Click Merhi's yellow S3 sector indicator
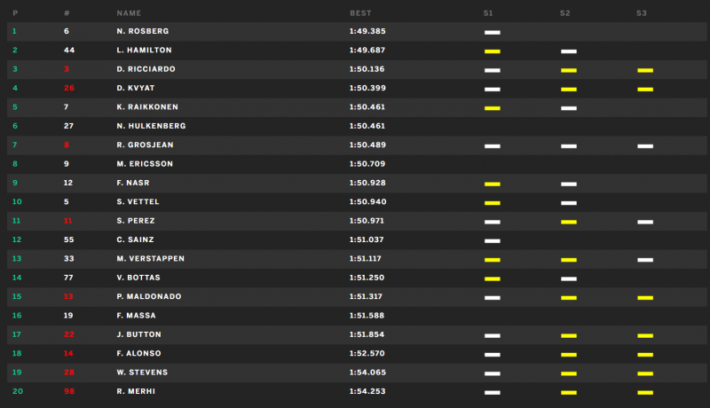Image resolution: width=710 pixels, height=408 pixels. click(x=645, y=393)
